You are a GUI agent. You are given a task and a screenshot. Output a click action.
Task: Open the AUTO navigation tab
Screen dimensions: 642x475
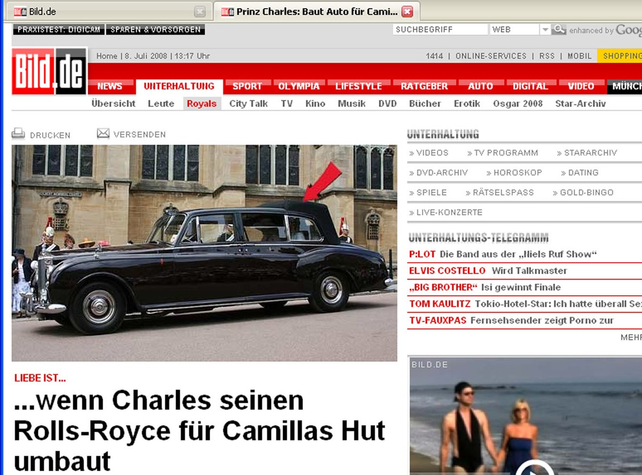coord(480,86)
